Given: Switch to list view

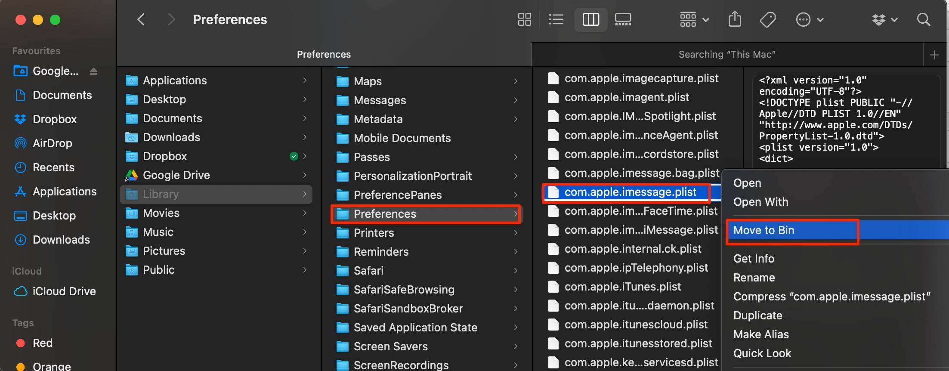Looking at the screenshot, I should pyautogui.click(x=556, y=19).
